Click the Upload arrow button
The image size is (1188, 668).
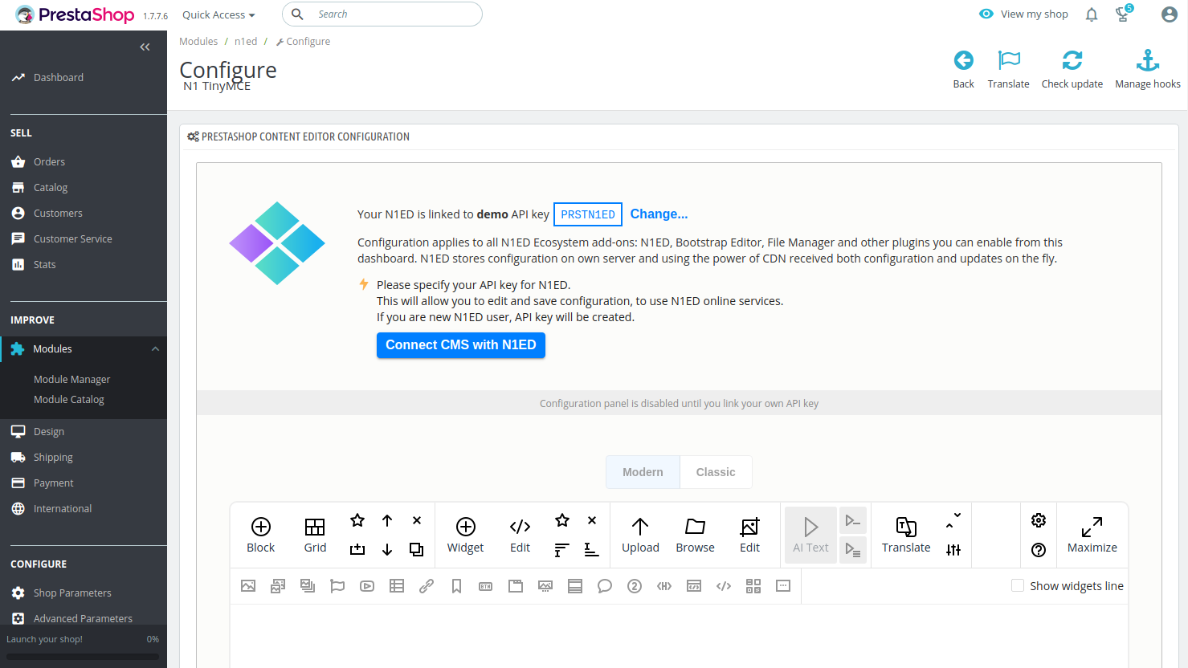640,536
